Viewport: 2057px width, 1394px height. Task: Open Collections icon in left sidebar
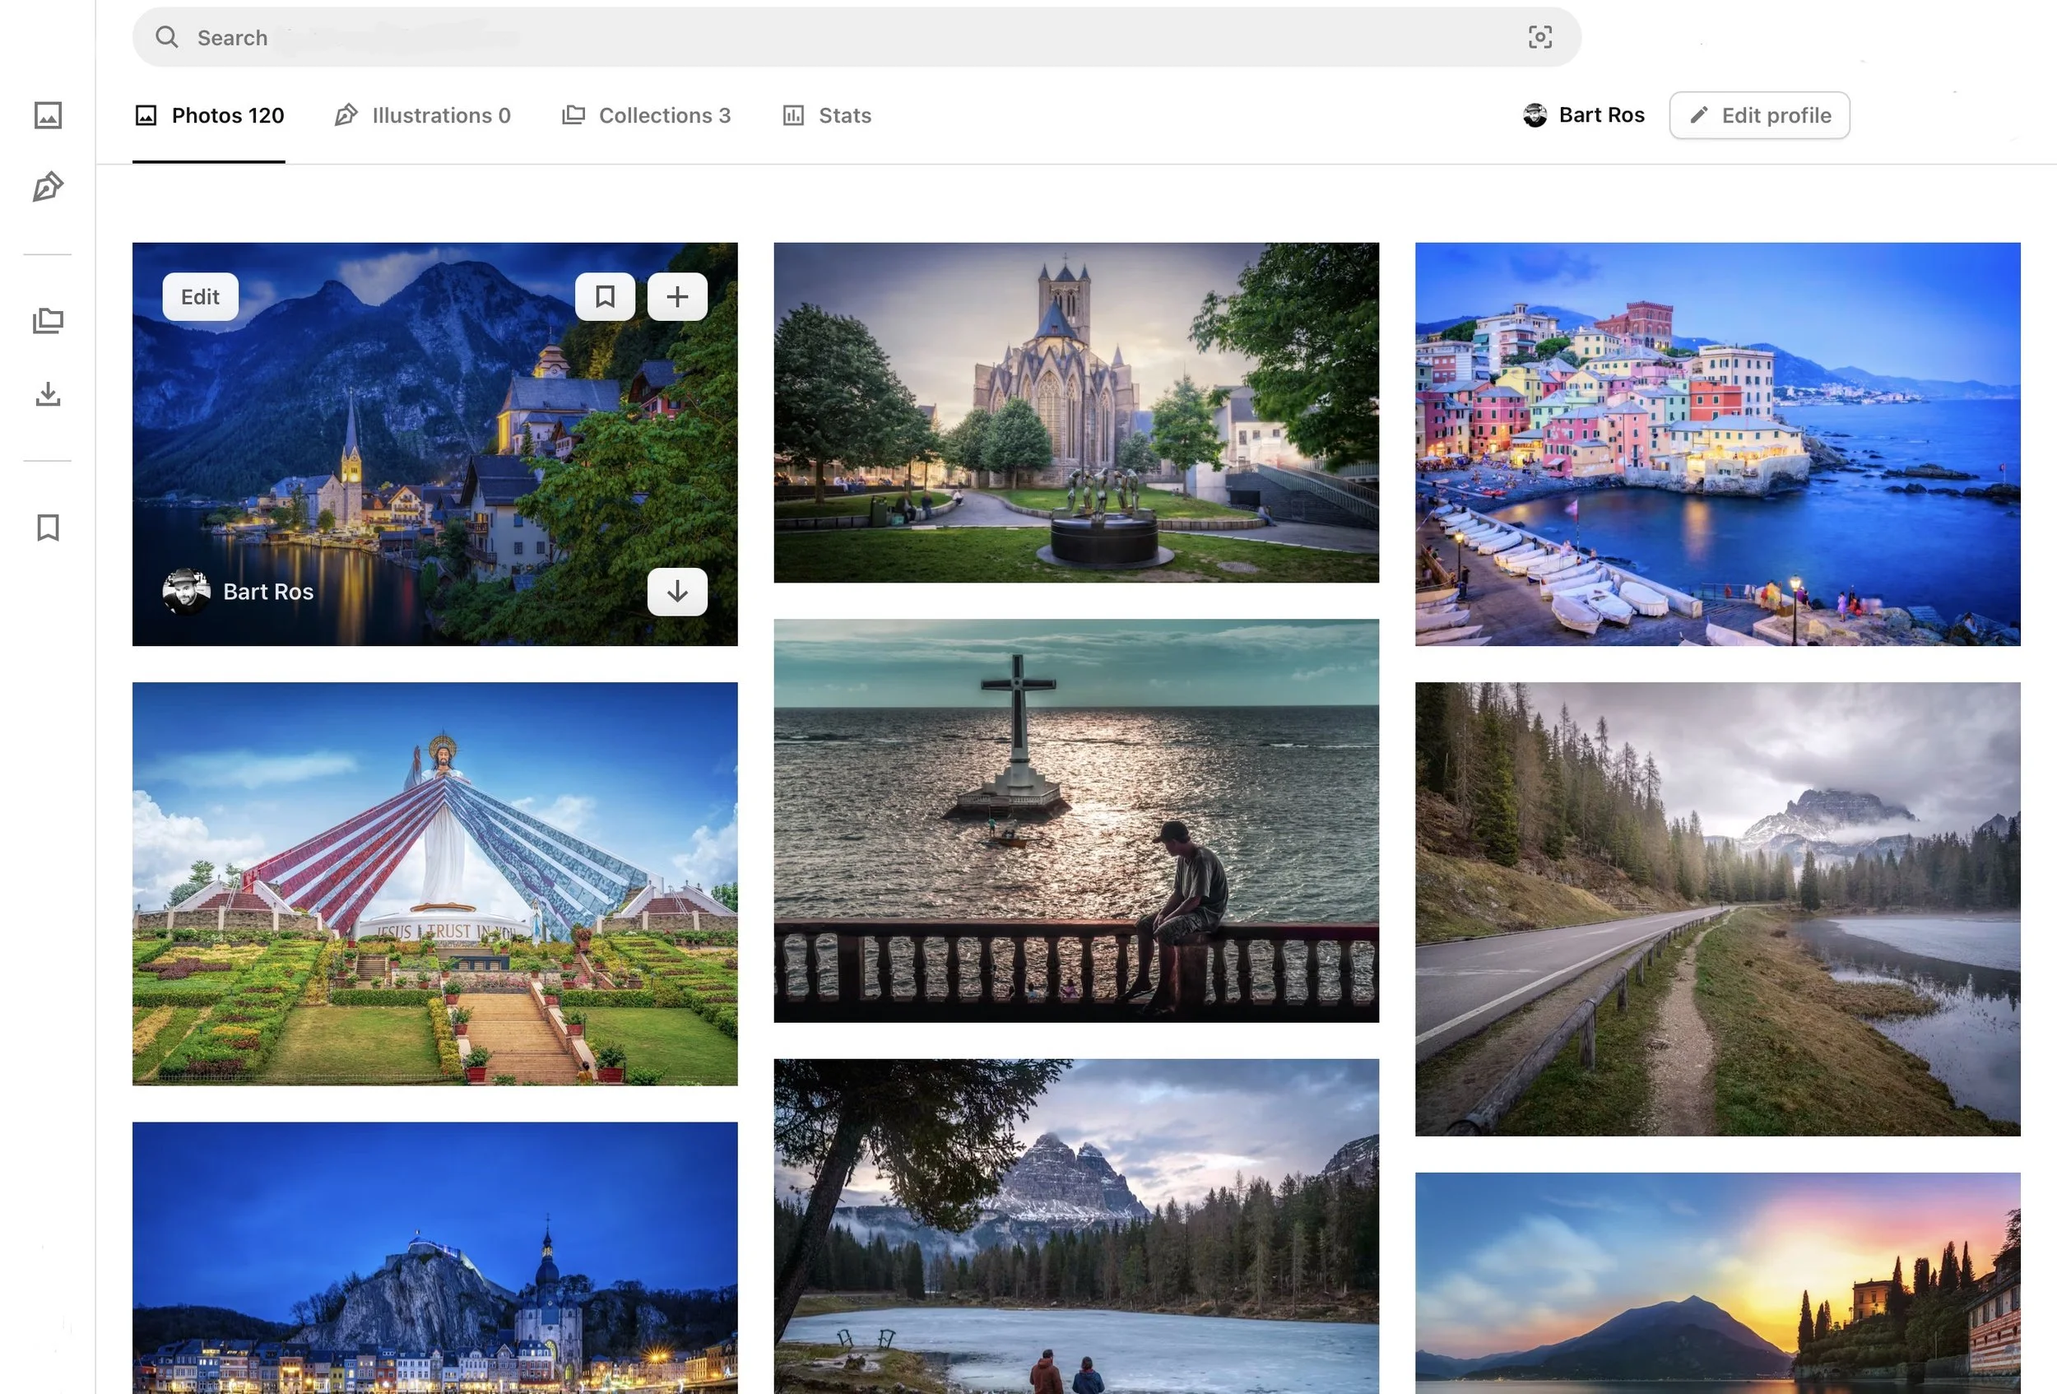(x=48, y=320)
